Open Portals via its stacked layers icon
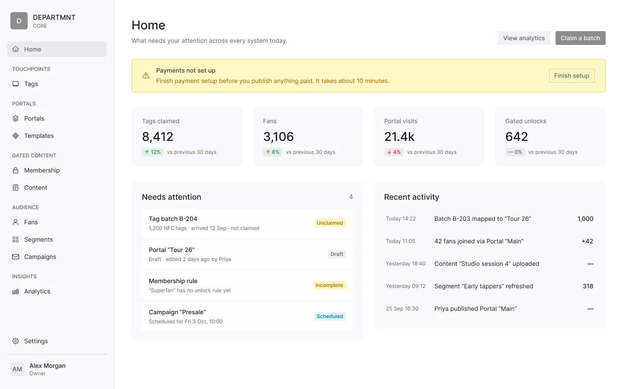The image size is (623, 389). click(x=16, y=118)
